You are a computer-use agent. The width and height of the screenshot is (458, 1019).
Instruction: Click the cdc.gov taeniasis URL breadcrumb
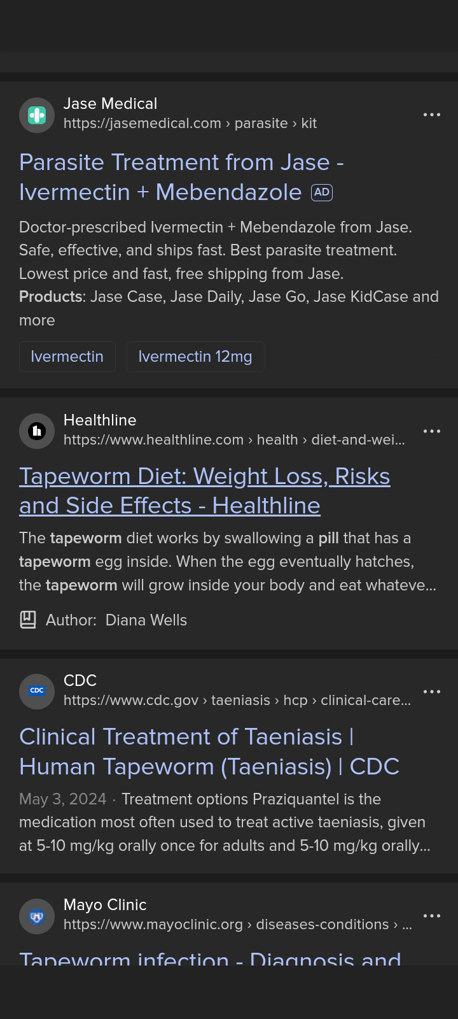tap(237, 701)
